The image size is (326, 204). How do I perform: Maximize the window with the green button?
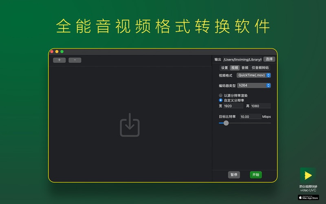[62, 52]
